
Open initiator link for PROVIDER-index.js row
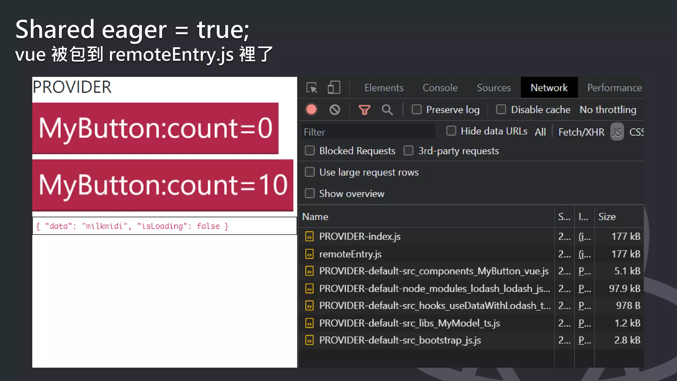[584, 236]
